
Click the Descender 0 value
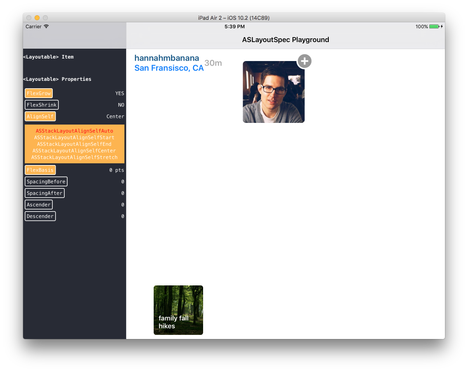(x=123, y=217)
